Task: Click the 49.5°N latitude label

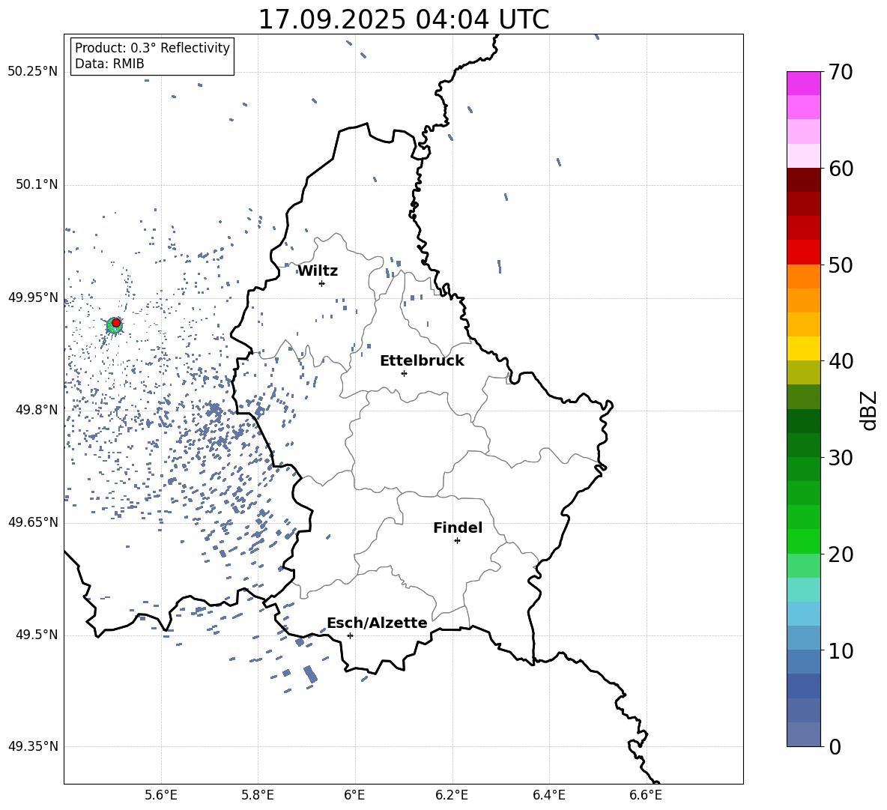Action: tap(37, 635)
